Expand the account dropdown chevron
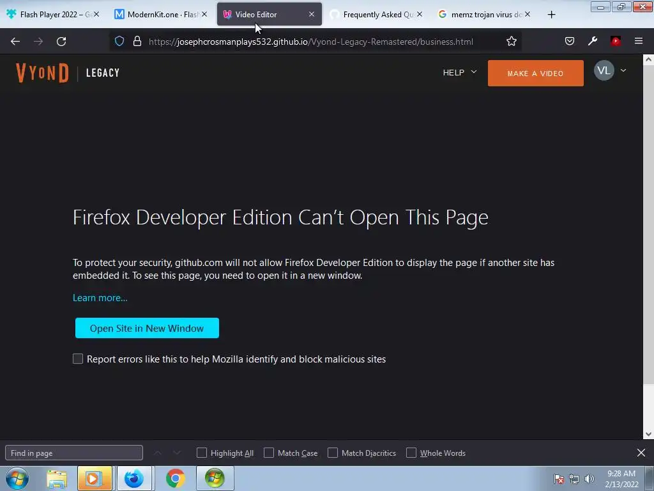 point(623,70)
